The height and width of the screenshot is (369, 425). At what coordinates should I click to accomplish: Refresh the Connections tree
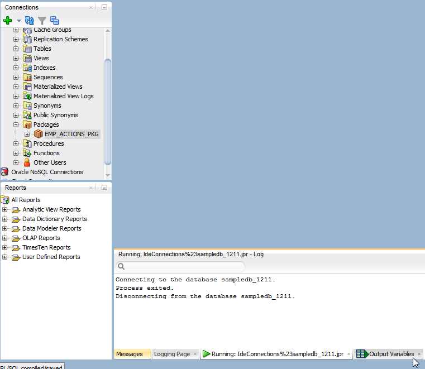tap(29, 20)
